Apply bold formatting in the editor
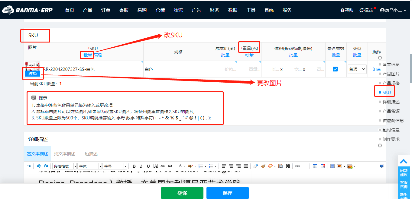Viewport: 412px width, 199px height. click(x=134, y=166)
